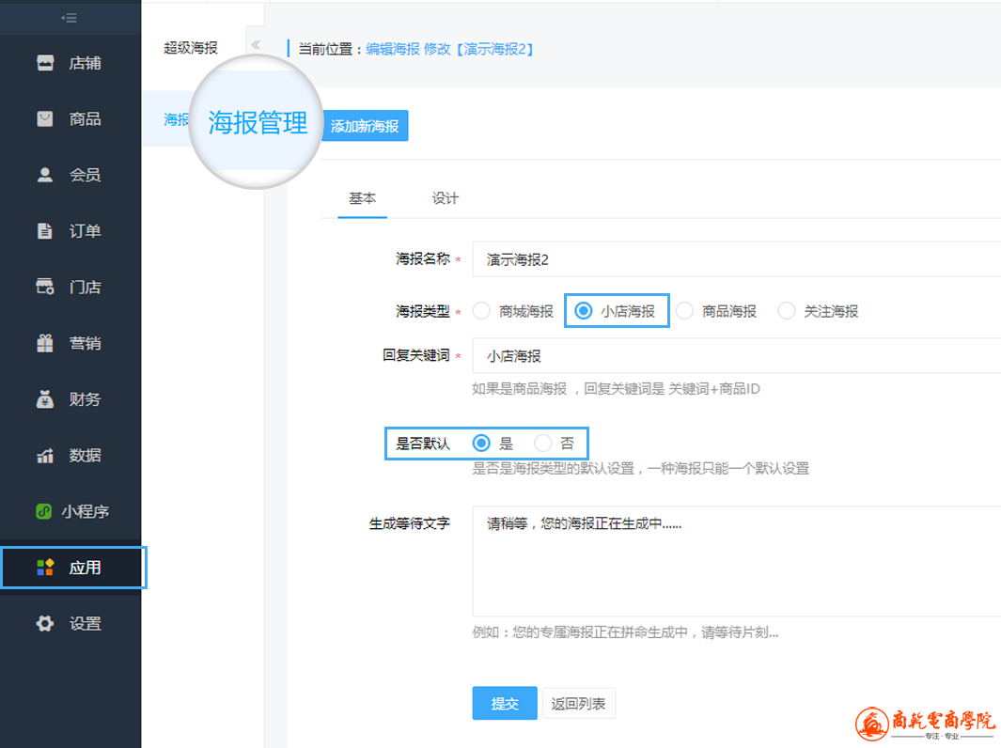Choose 商品海报 poster type option
The height and width of the screenshot is (748, 1001).
685,311
